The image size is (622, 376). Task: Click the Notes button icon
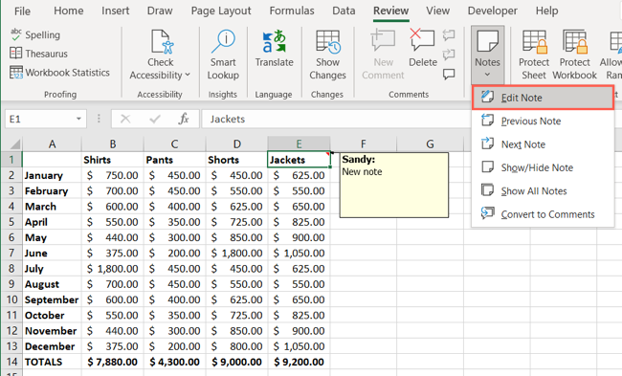(x=487, y=42)
